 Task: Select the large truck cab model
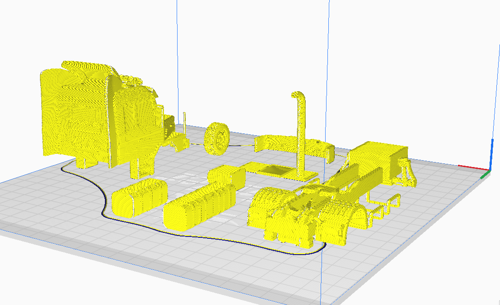[x=82, y=113]
